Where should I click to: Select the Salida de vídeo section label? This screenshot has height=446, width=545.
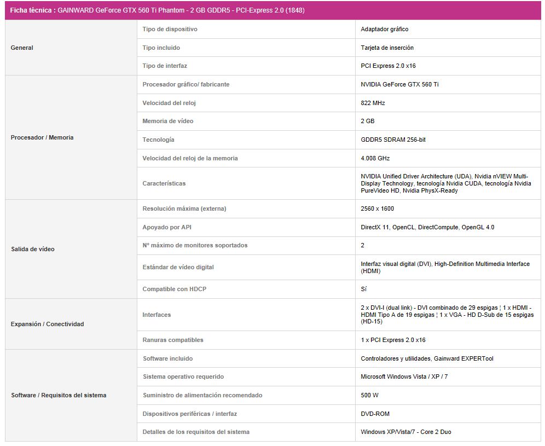tap(33, 249)
